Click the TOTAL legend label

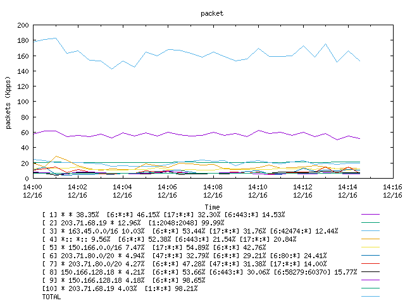tap(51, 297)
